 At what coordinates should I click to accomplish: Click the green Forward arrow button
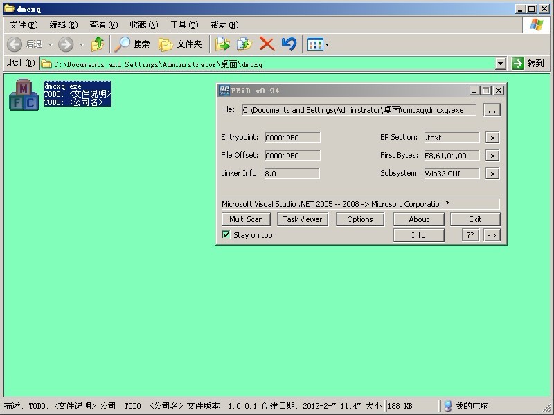66,44
